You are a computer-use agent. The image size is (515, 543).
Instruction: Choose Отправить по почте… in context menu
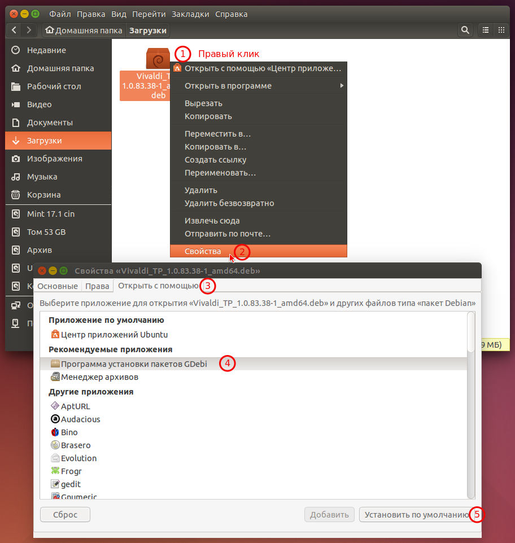[259, 234]
